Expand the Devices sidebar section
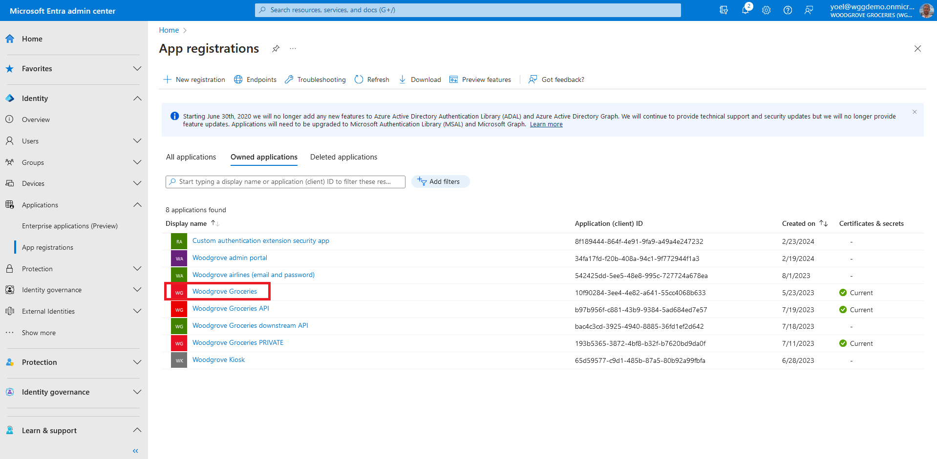The width and height of the screenshot is (937, 459). 137,183
